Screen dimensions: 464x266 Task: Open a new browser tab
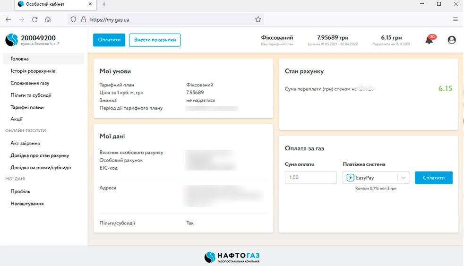(x=104, y=4)
